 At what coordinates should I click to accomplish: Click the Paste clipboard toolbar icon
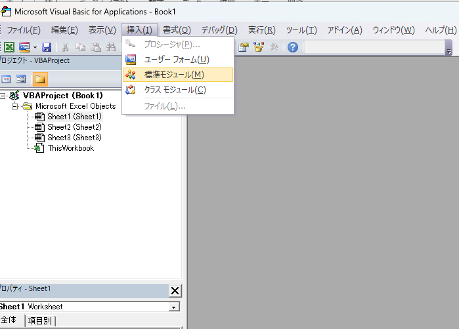click(95, 47)
